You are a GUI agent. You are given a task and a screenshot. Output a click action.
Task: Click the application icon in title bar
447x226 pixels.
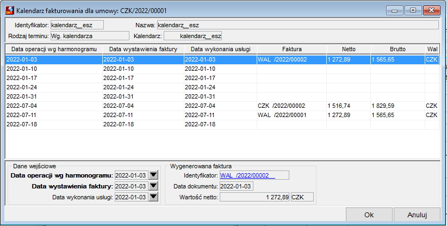click(x=10, y=10)
